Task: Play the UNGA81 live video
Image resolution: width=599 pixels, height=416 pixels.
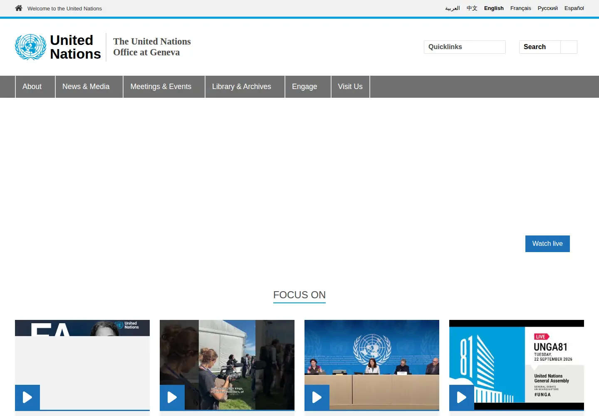Action: pyautogui.click(x=462, y=397)
